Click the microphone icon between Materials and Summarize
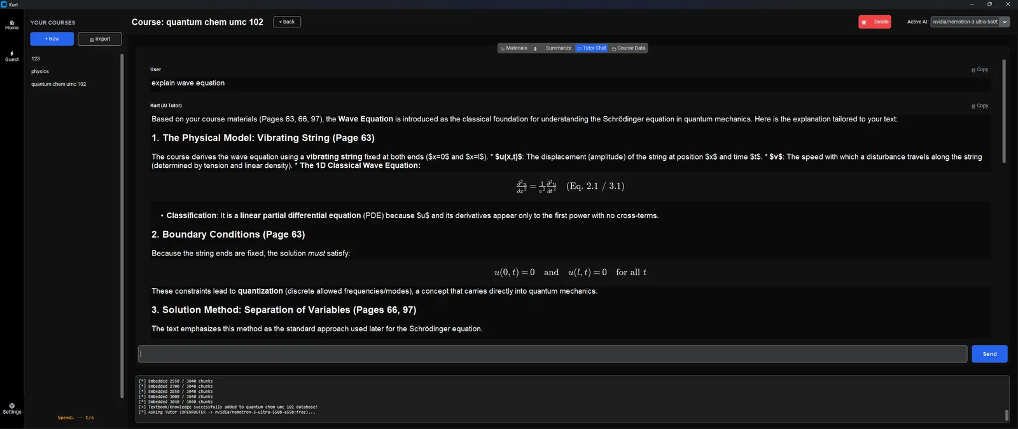Screen dimensions: 1018x429 535,48
